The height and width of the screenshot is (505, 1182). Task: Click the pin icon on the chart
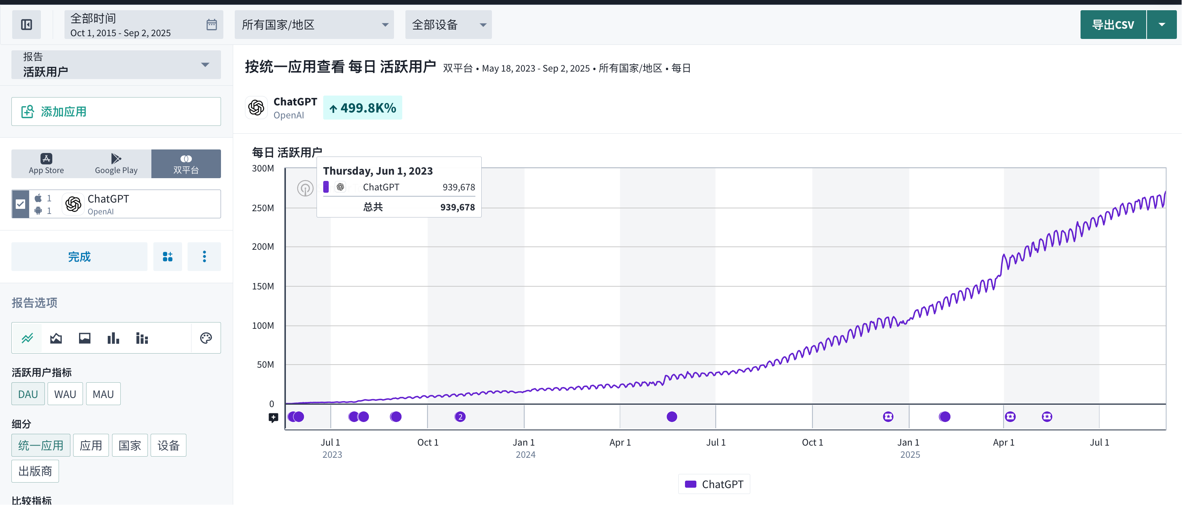305,188
